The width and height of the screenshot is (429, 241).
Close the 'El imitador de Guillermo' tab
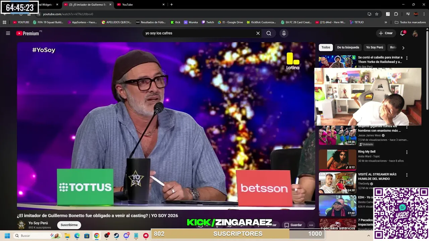[110, 5]
